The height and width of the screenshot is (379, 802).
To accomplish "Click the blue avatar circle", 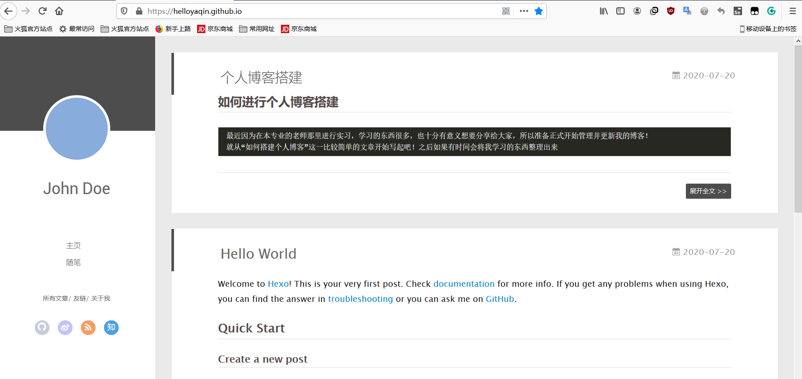I will [77, 129].
